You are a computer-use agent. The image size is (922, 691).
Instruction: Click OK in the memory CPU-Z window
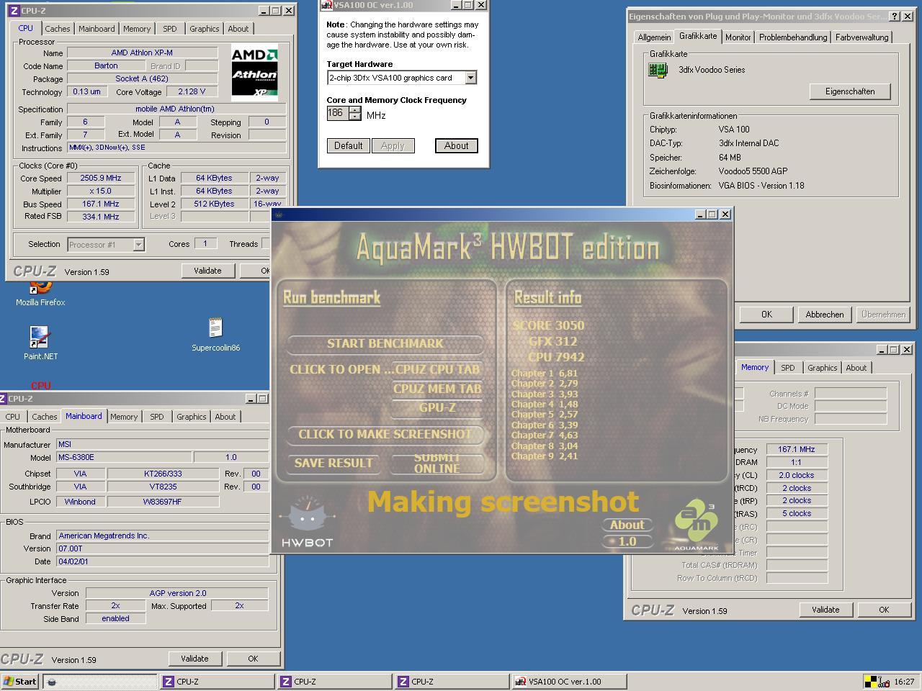click(884, 610)
